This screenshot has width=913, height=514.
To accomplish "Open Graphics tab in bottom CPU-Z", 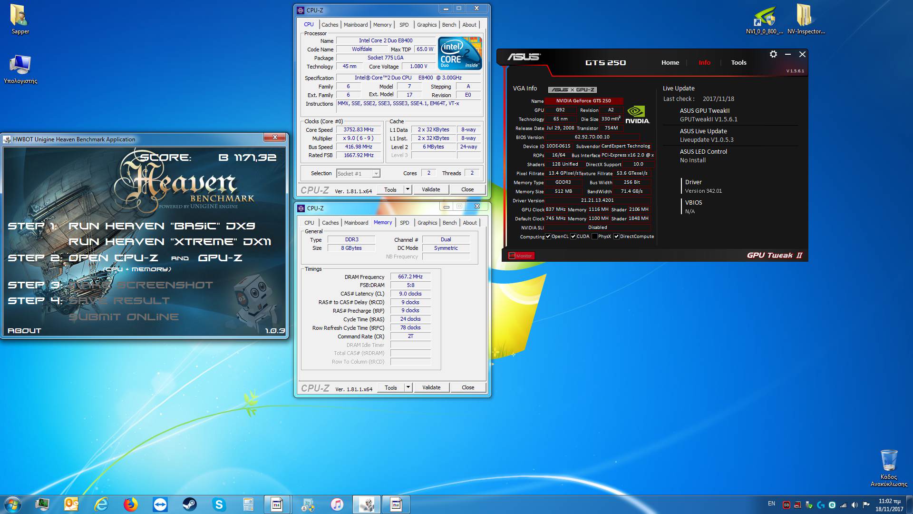I will (x=427, y=223).
